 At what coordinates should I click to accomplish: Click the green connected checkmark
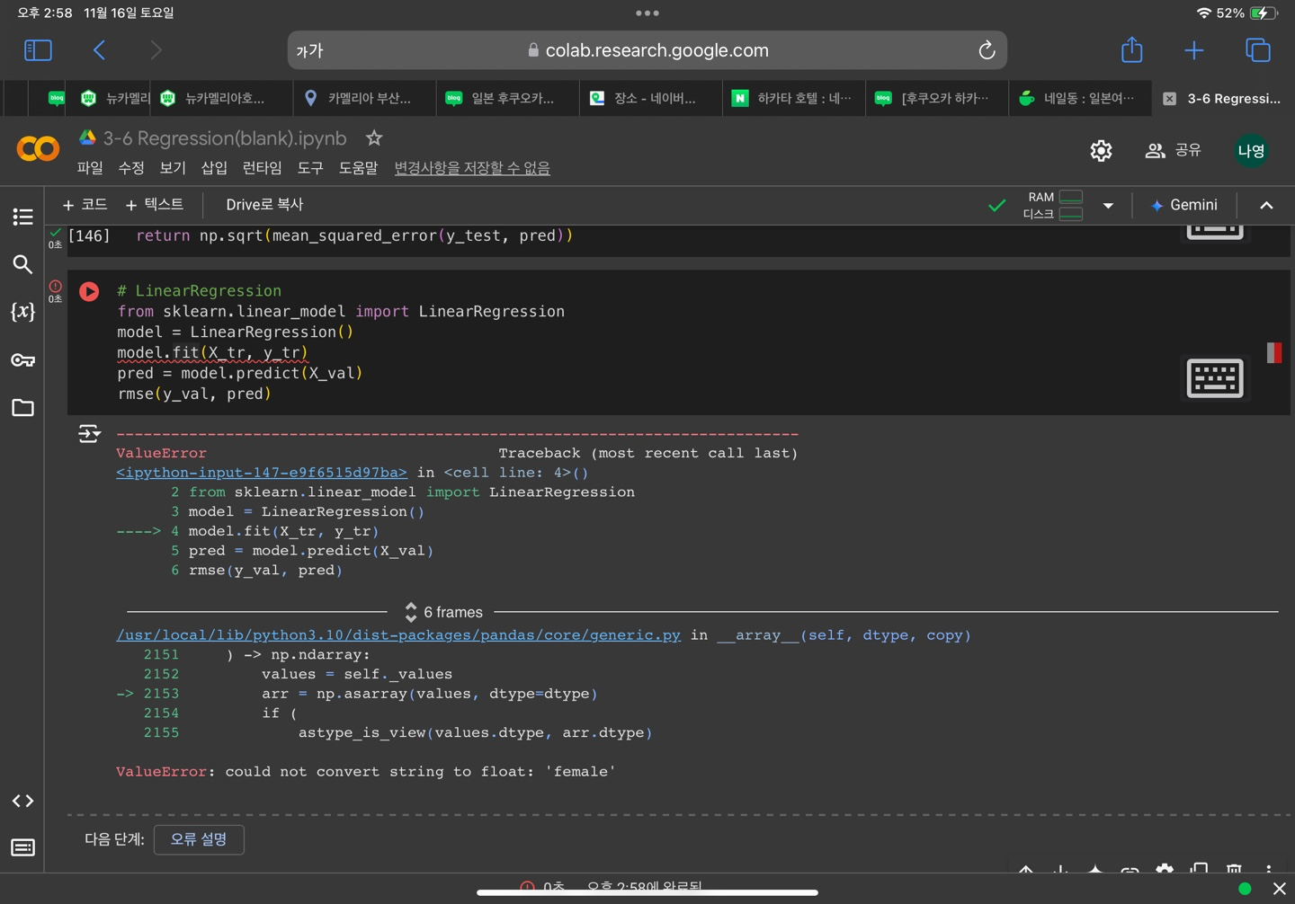(997, 206)
